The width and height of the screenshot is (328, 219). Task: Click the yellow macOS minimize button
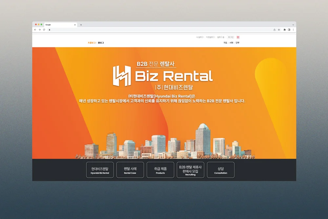click(x=39, y=25)
